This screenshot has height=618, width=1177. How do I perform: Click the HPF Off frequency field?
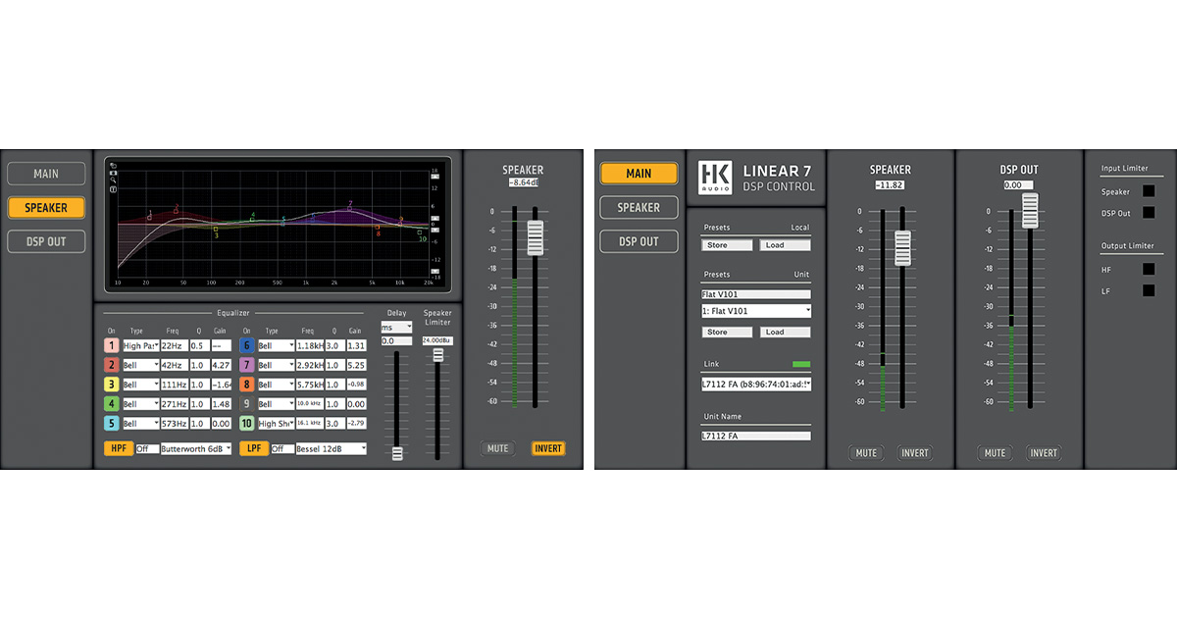(x=148, y=448)
